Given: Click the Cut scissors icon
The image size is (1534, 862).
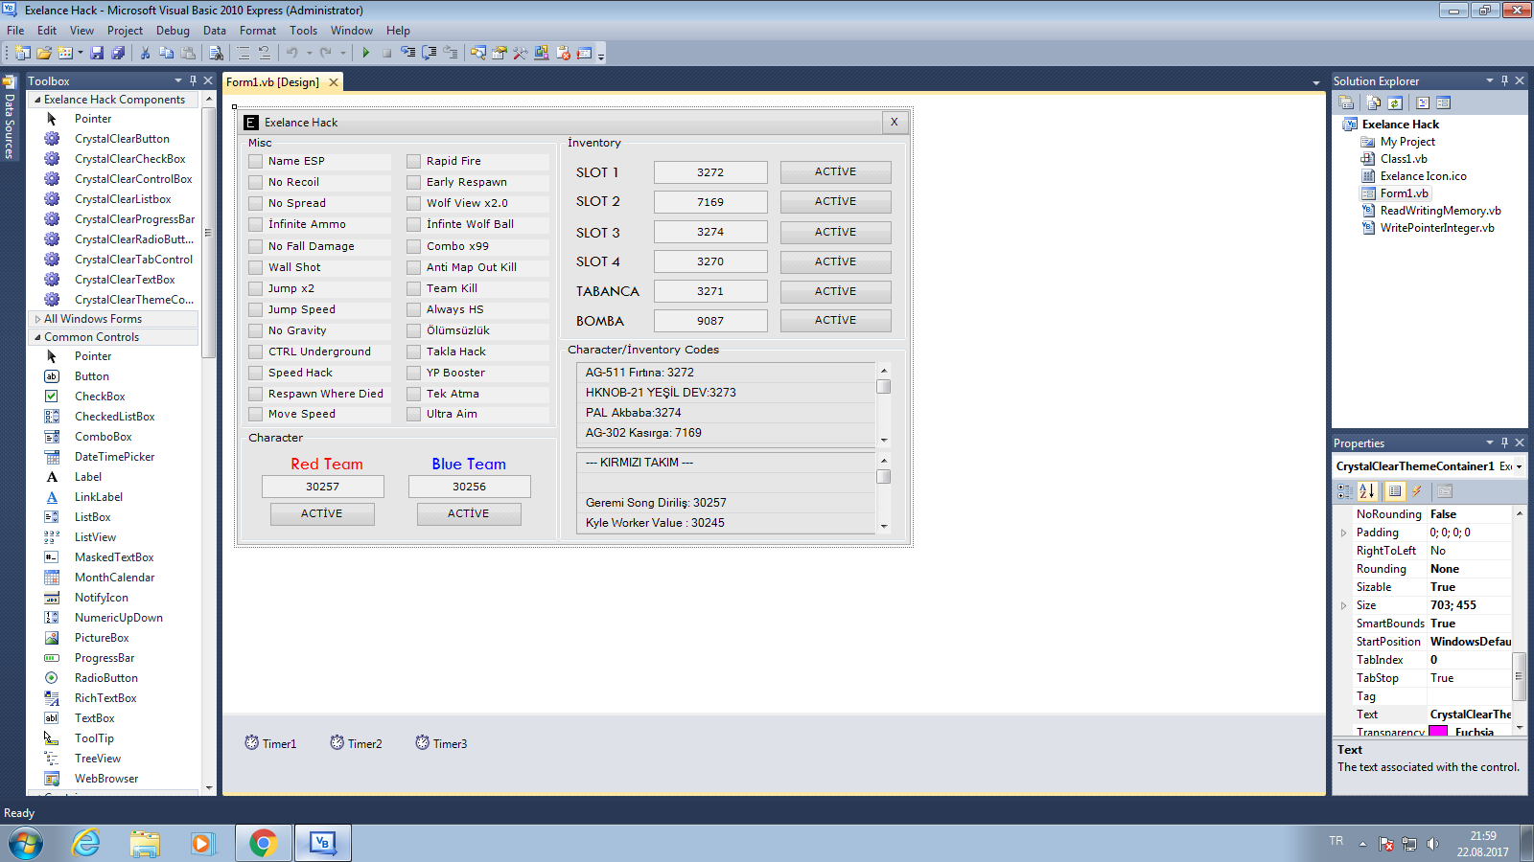Looking at the screenshot, I should [145, 54].
